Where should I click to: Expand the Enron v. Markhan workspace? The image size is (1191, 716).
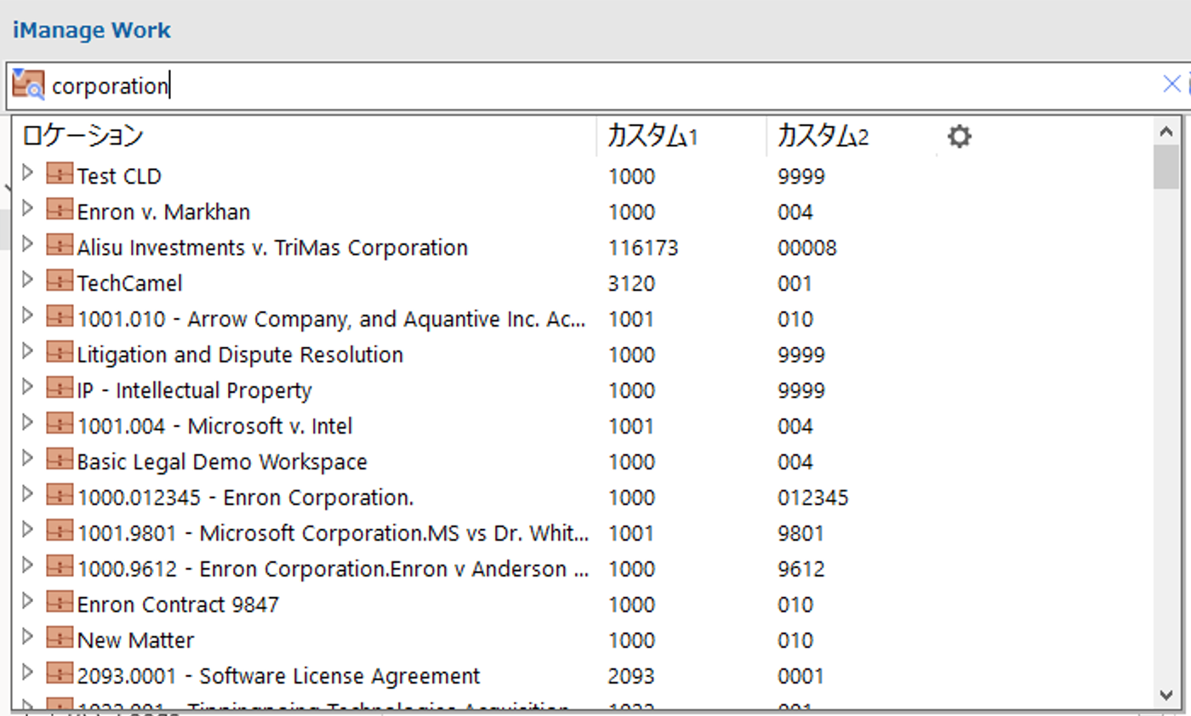click(x=27, y=209)
